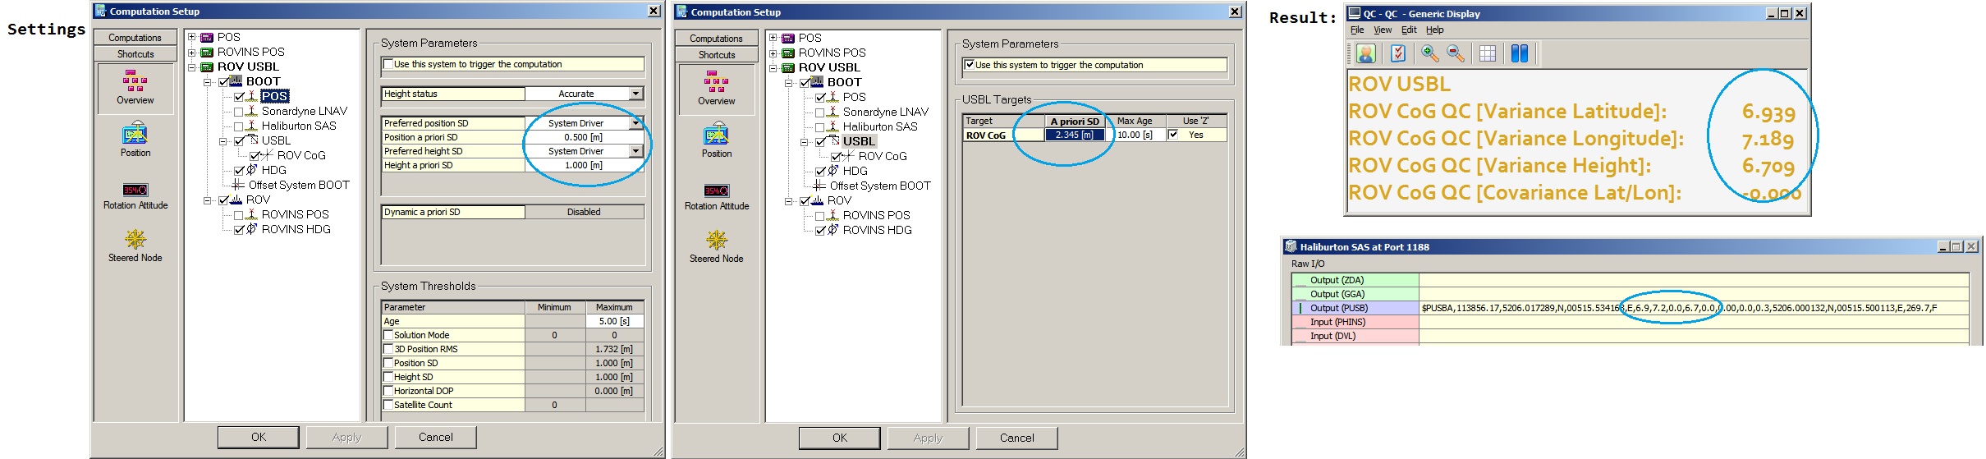Click Apply in right Computation Setup window
The image size is (1986, 459).
pyautogui.click(x=929, y=438)
